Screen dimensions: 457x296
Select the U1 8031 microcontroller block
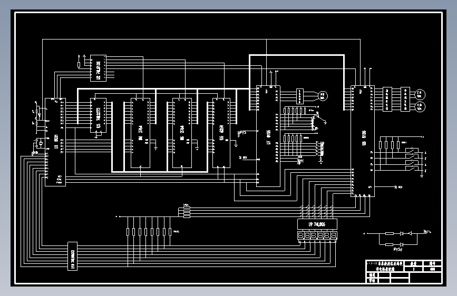click(x=55, y=142)
